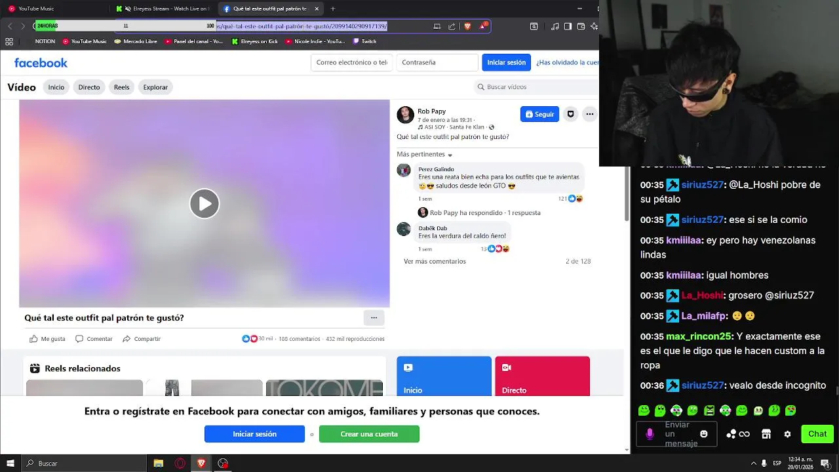Click the channel points infinity icon
Screen dimensions: 839x472
click(738, 434)
